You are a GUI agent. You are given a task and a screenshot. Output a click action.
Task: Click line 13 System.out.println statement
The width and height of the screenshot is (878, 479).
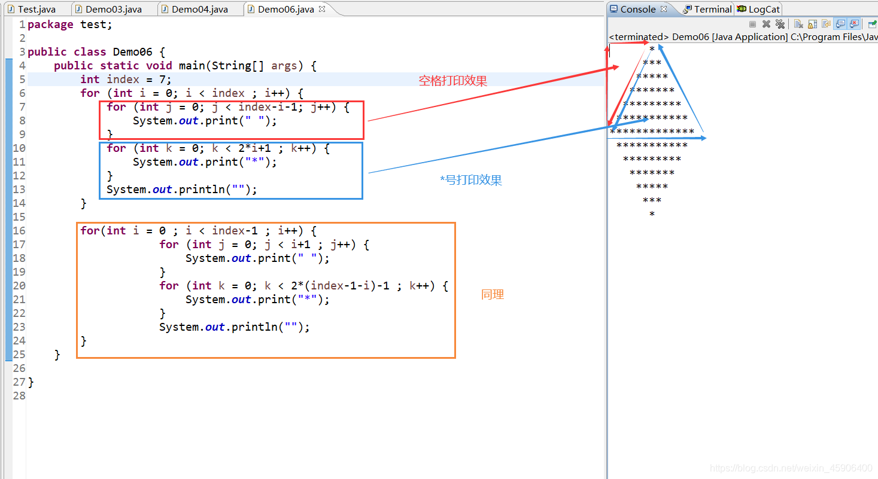(182, 190)
